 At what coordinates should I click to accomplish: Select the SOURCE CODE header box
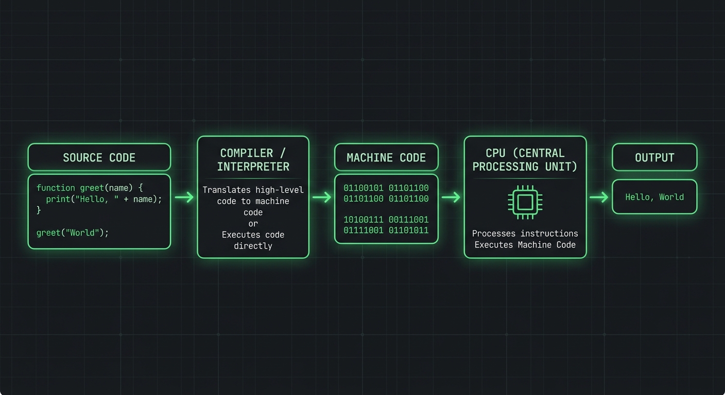(x=99, y=157)
